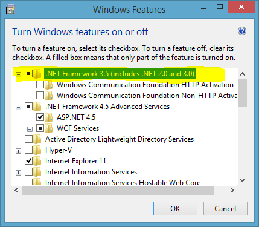Click the Hyper-V folder icon
Image resolution: width=259 pixels, height=227 pixels.
click(x=37, y=150)
